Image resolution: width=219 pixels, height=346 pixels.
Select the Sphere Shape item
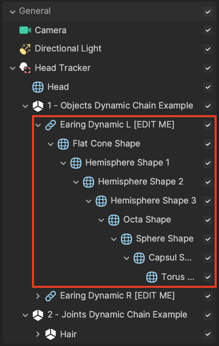pos(164,239)
